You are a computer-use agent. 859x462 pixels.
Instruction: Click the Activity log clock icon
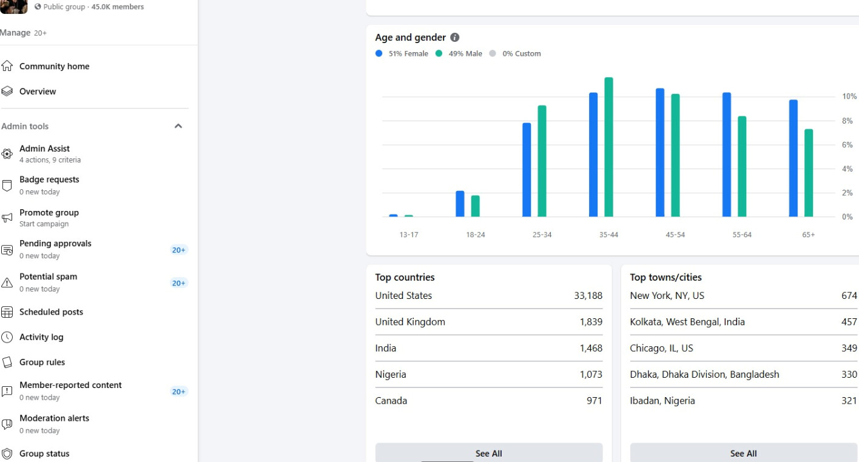(x=7, y=337)
